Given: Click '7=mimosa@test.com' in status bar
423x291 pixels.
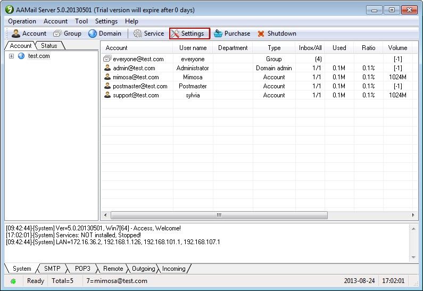Looking at the screenshot, I should 117,281.
